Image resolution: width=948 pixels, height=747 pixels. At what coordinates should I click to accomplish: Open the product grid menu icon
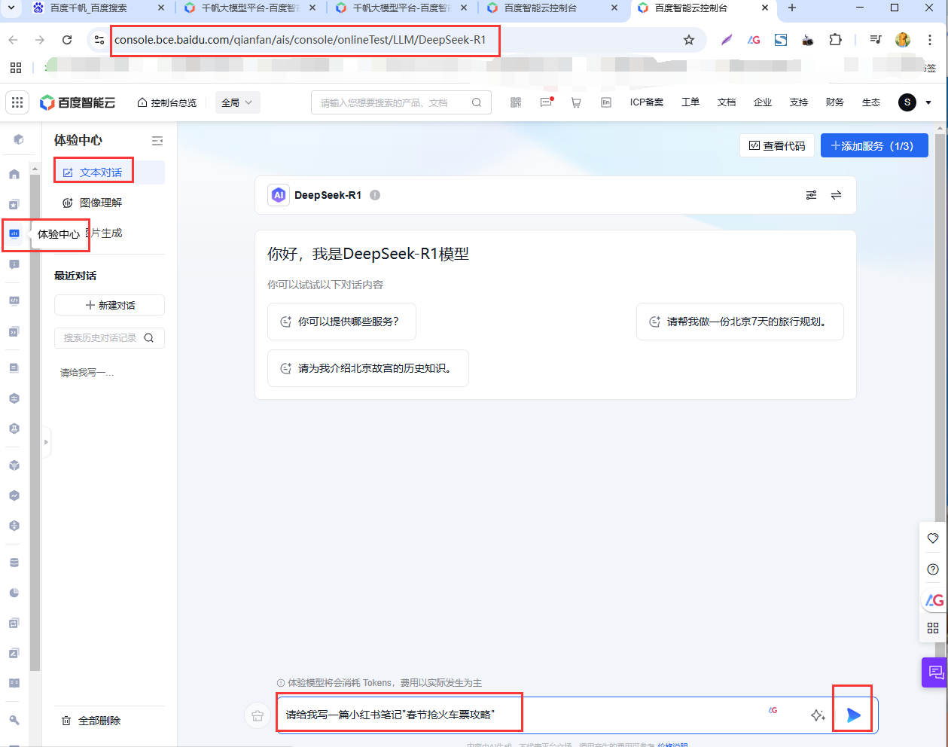(17, 102)
